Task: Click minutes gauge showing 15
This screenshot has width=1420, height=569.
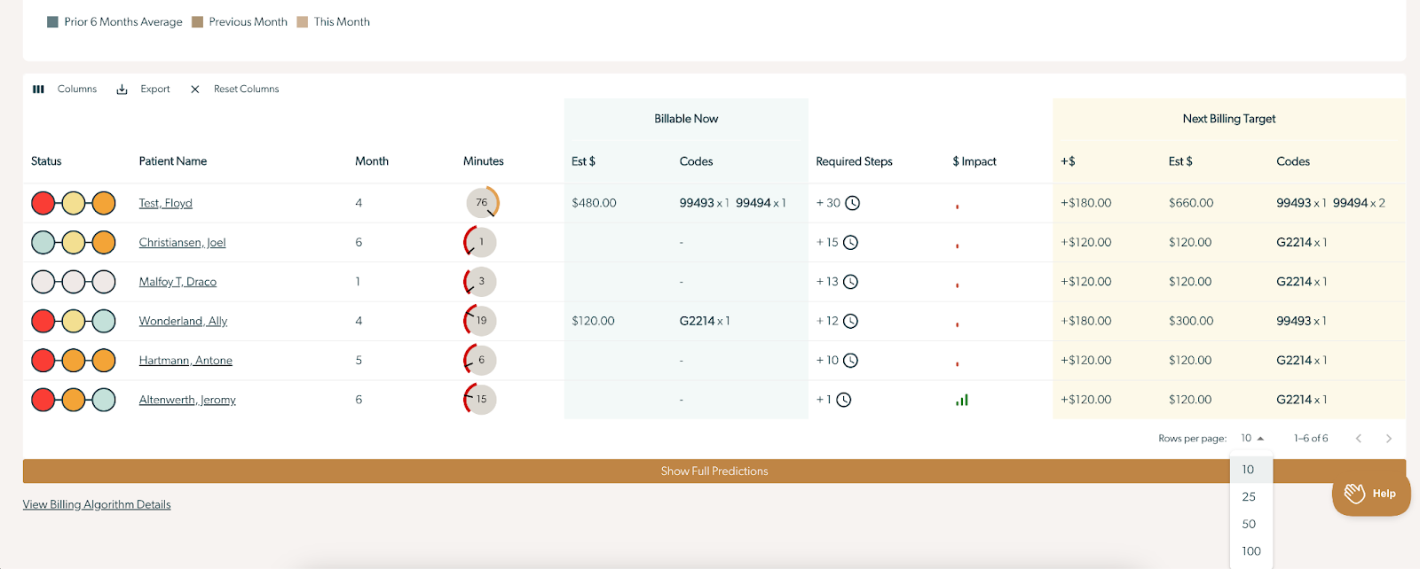Action: coord(480,400)
